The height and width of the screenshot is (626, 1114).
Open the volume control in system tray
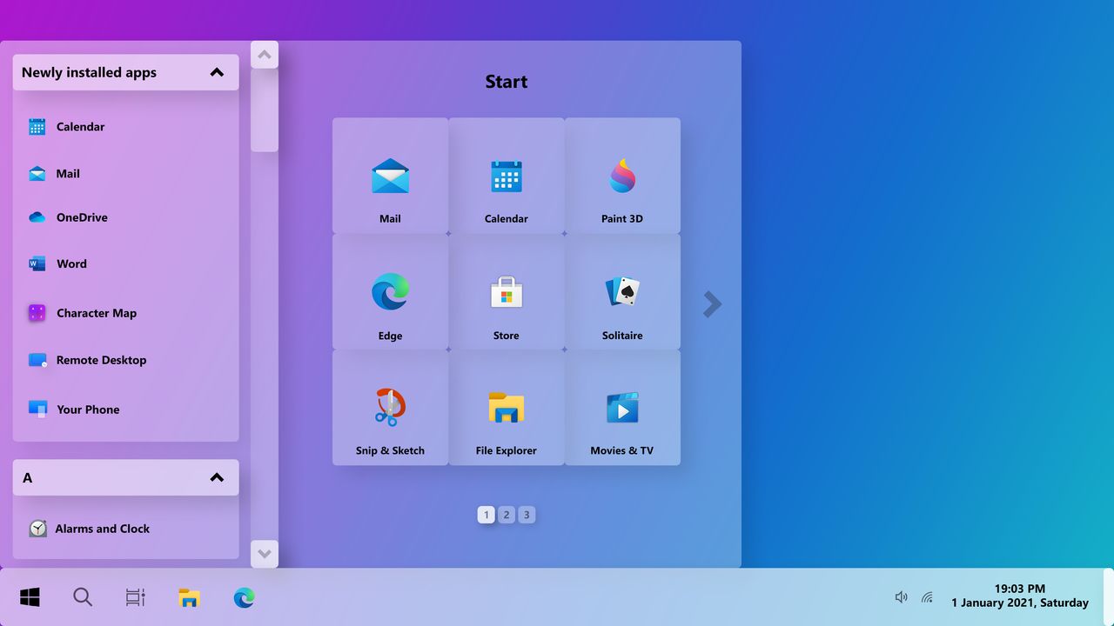tap(901, 596)
